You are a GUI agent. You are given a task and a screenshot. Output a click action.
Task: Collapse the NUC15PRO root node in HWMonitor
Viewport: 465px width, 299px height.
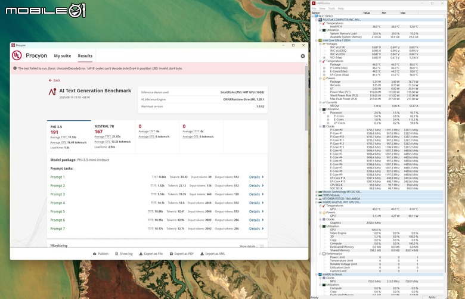click(312, 16)
